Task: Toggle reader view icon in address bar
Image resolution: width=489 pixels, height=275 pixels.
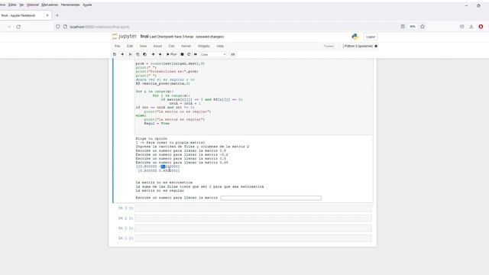Action: click(403, 27)
